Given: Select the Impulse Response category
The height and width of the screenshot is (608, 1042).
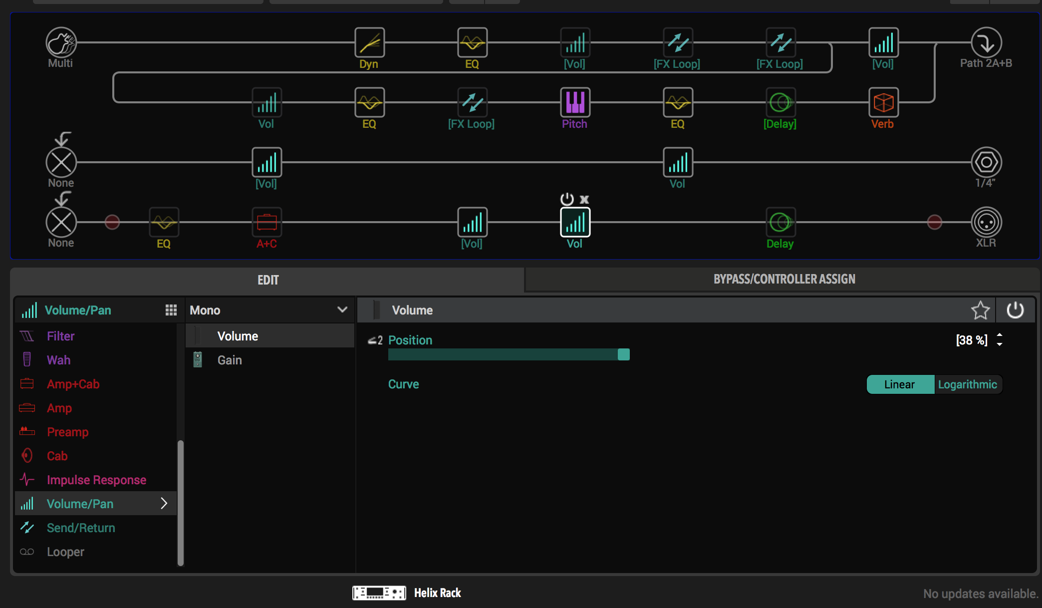Looking at the screenshot, I should tap(96, 480).
